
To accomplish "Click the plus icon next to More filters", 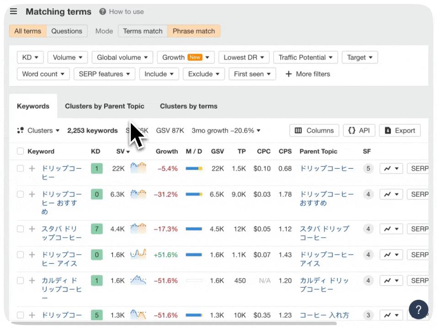I will click(288, 74).
